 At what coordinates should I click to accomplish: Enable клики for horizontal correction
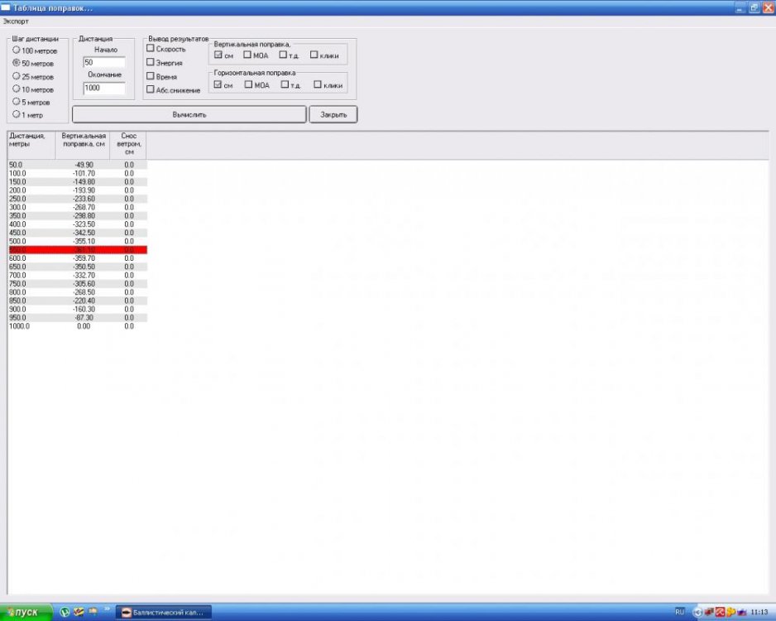click(318, 84)
